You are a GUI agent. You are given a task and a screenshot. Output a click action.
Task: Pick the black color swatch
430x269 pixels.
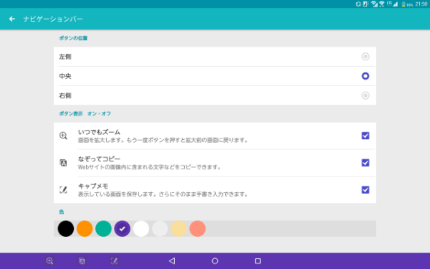tap(66, 229)
